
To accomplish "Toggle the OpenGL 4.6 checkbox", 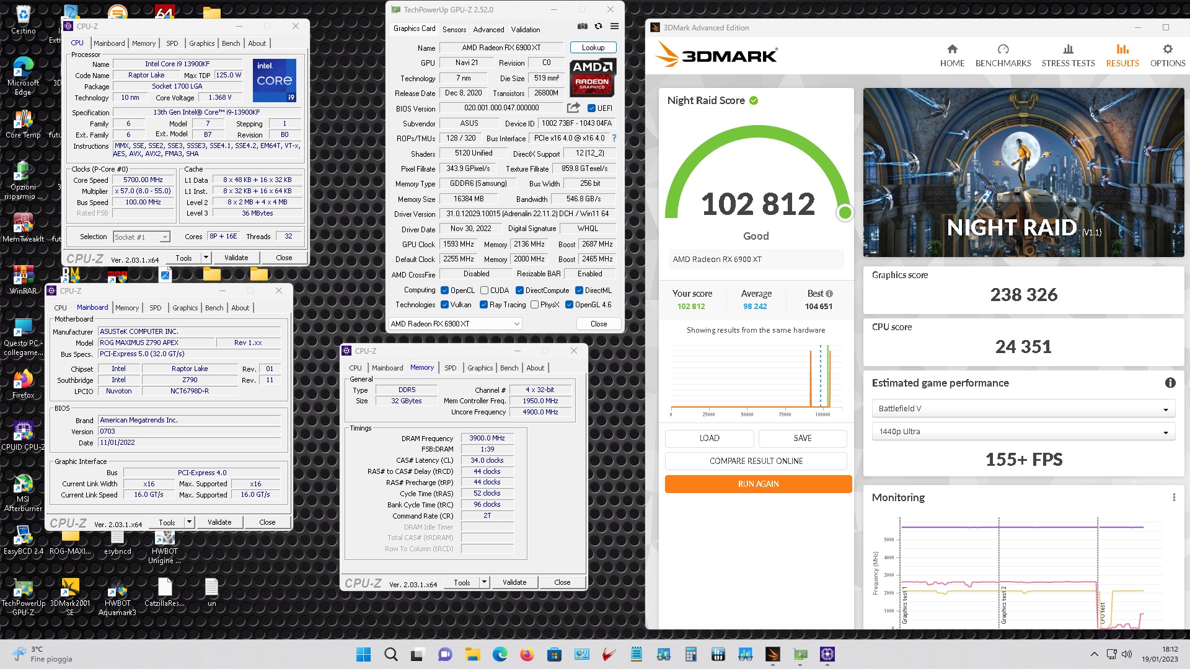I will pos(569,305).
